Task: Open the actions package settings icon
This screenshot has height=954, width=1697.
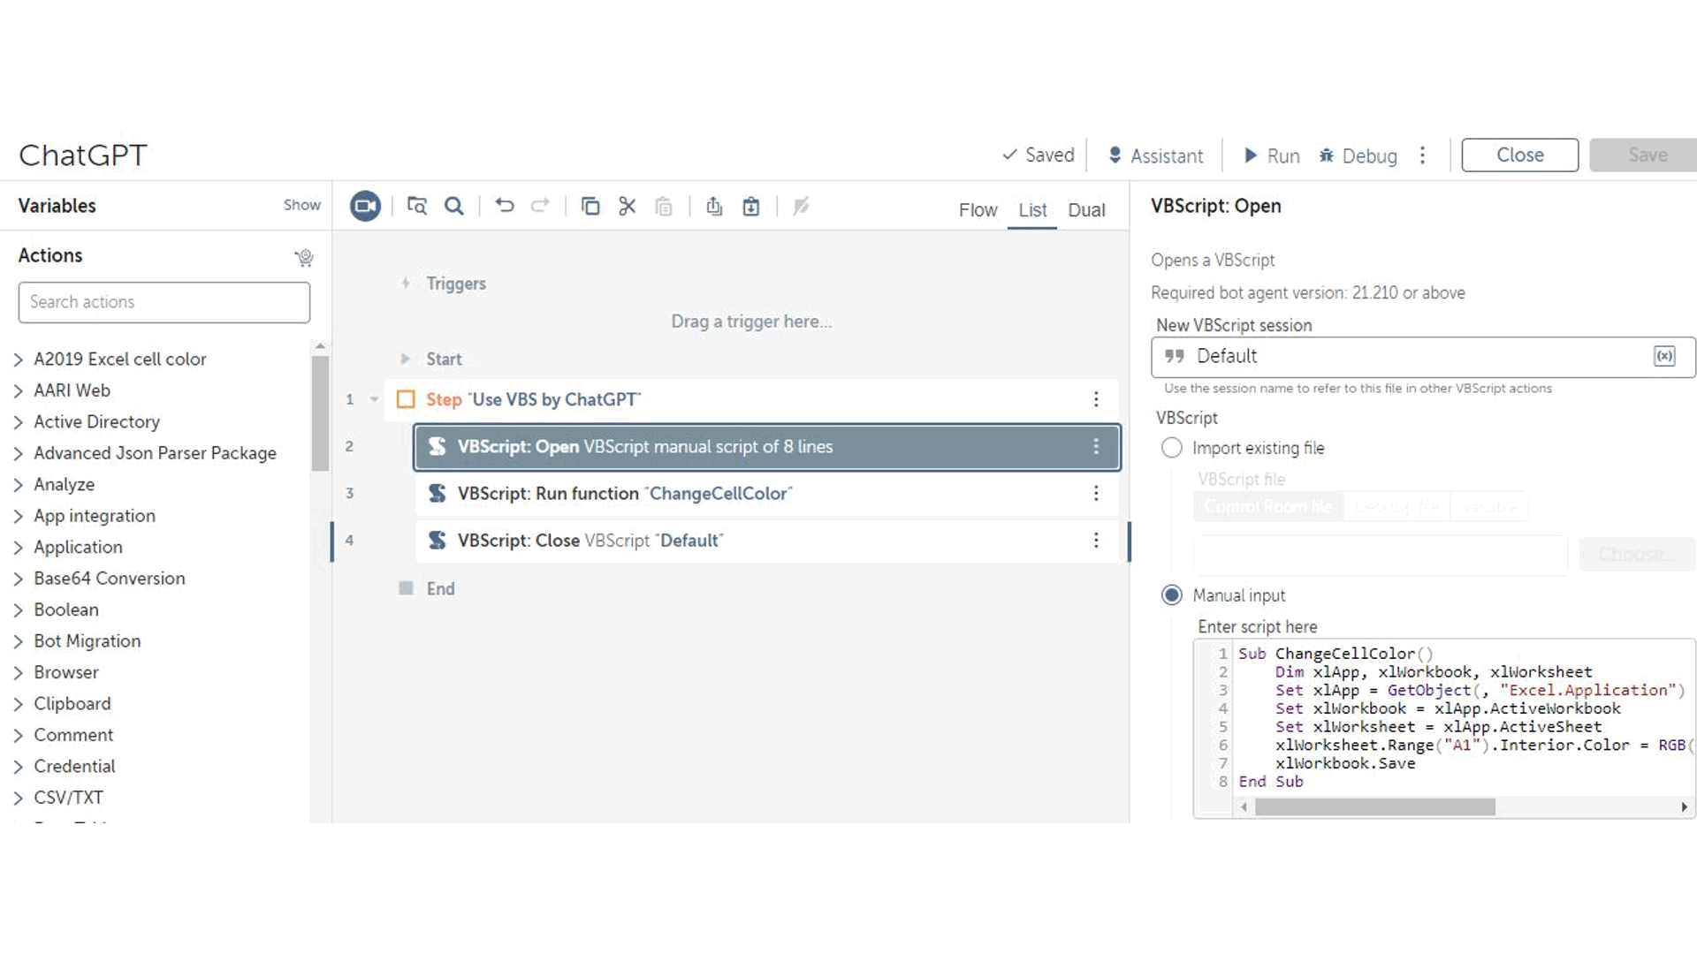Action: tap(304, 257)
